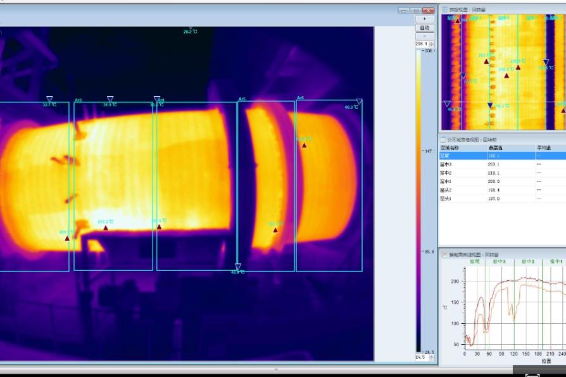Click the Ar5 region label on the thermal image
Screen dimensions: 566x377
(x=241, y=99)
